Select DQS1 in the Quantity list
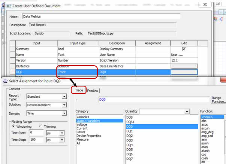The image size is (226, 164). 130,122
